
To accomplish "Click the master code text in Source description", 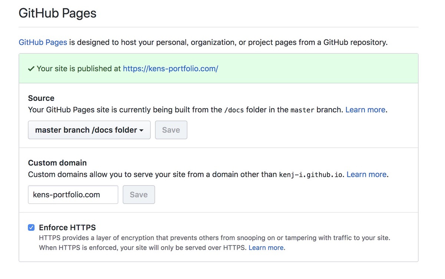I will click(302, 110).
